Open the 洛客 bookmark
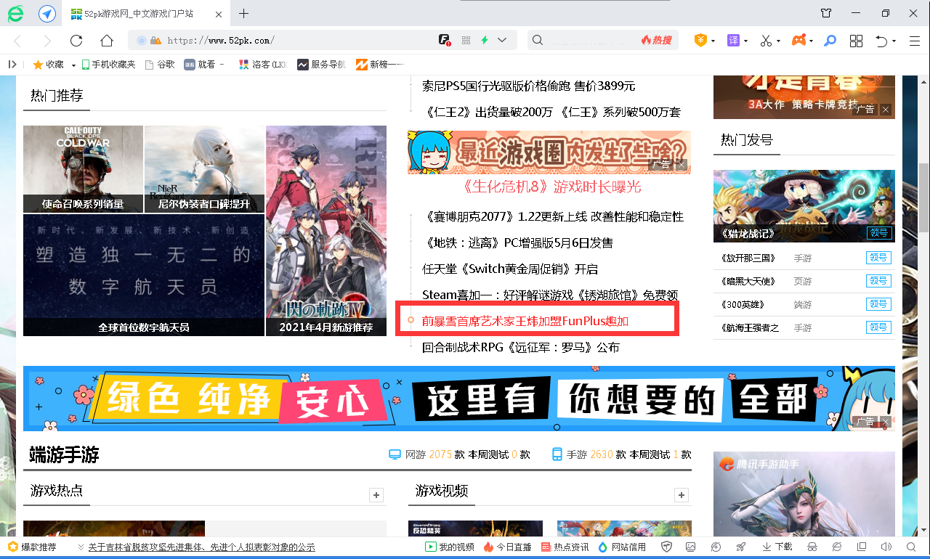This screenshot has height=559, width=930. point(262,65)
